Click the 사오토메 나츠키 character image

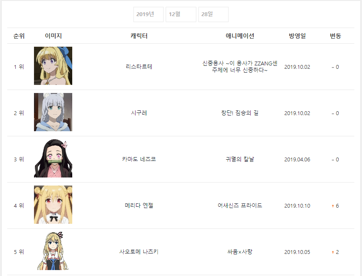click(53, 251)
